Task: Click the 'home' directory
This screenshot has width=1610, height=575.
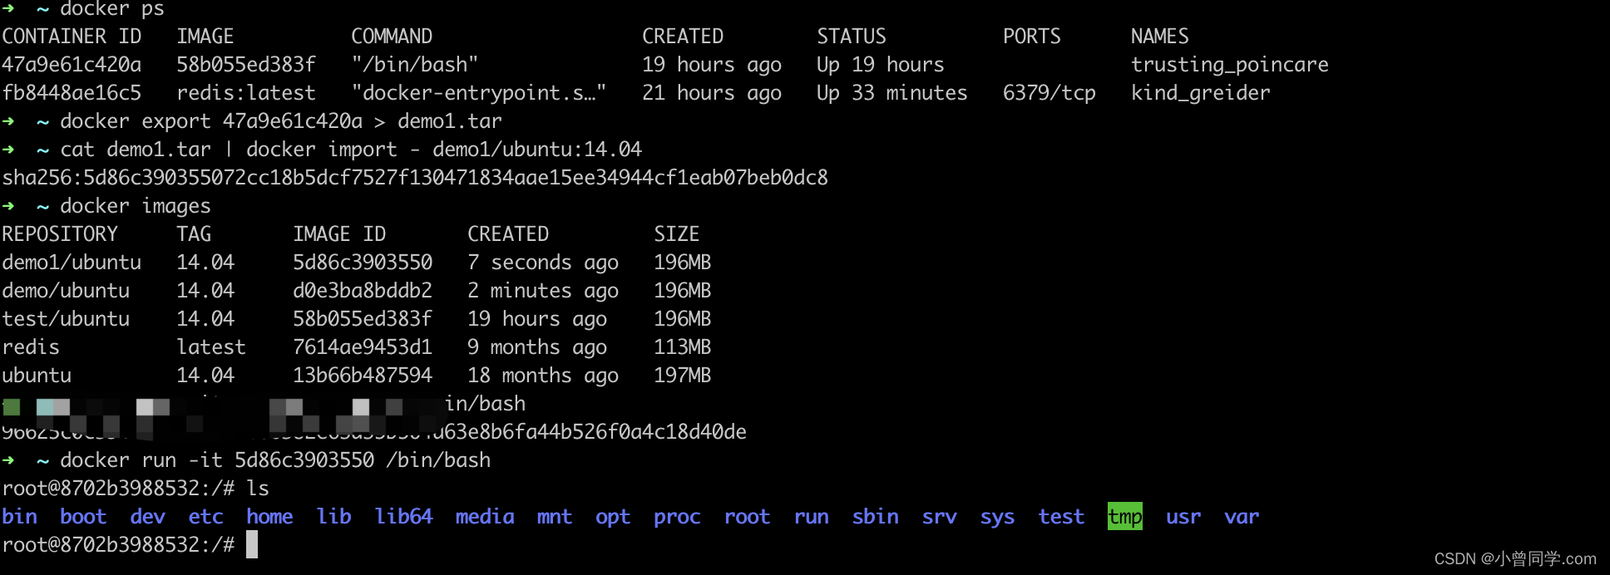Action: click(269, 517)
